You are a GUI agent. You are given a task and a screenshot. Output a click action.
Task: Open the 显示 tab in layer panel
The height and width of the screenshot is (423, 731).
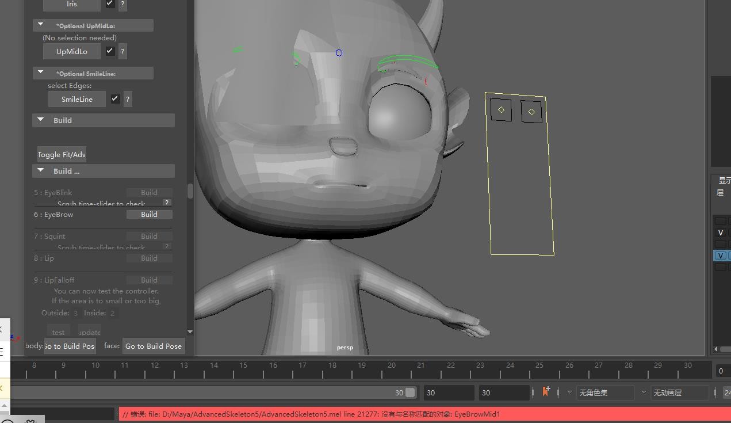(x=724, y=180)
